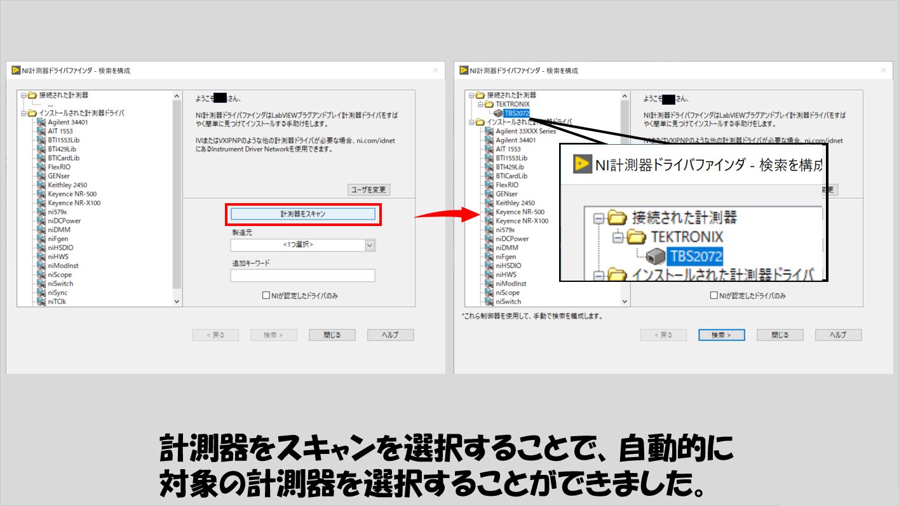Collapse 接続された計測器 node in left window
This screenshot has width=899, height=506.
click(24, 95)
